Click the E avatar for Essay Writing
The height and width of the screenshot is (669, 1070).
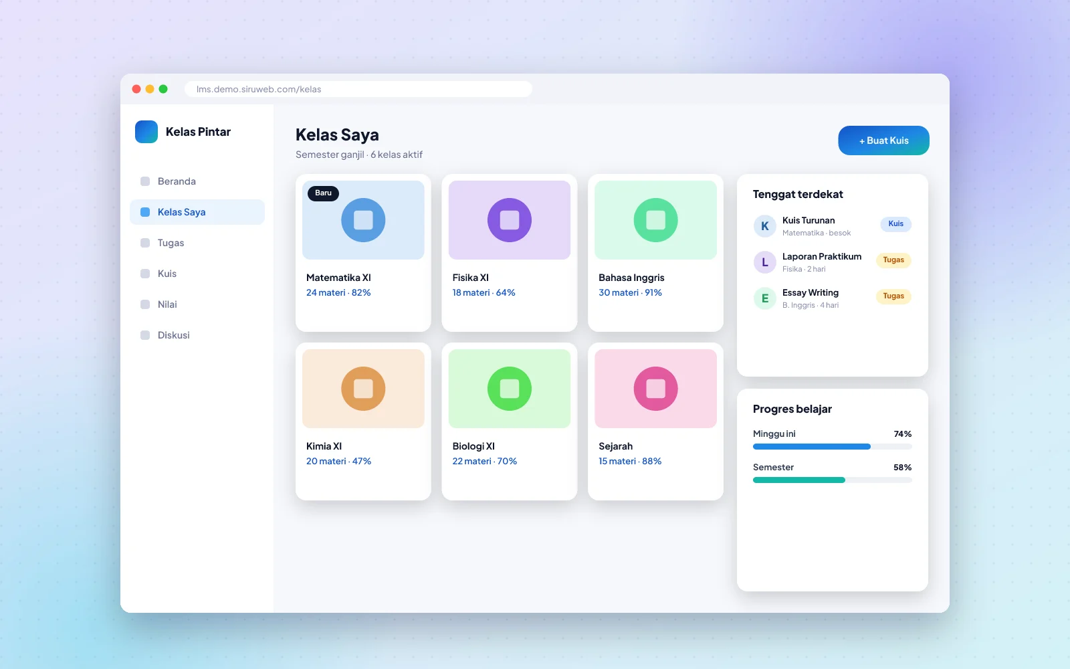pos(764,298)
